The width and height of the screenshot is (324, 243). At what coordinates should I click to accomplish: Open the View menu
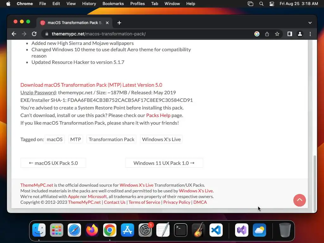71,4
